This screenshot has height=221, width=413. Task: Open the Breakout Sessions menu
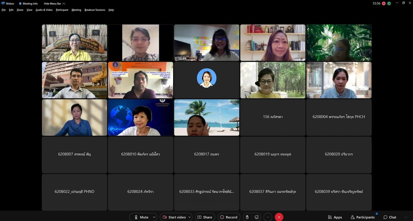[95, 10]
